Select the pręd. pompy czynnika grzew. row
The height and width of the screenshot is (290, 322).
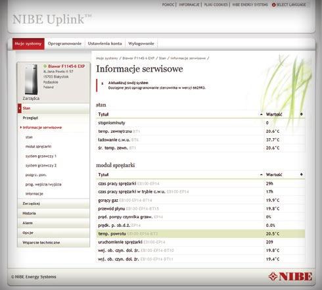[200, 217]
